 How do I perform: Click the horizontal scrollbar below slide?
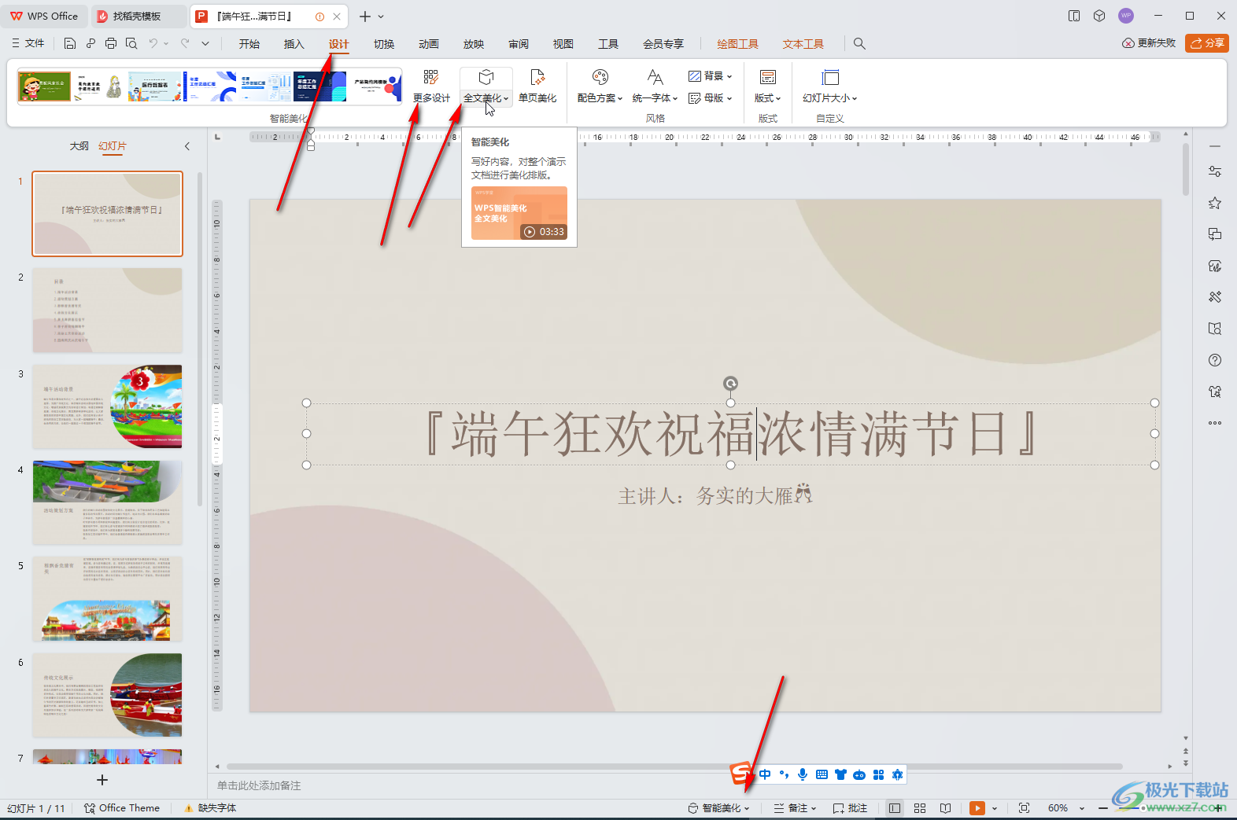coord(674,767)
